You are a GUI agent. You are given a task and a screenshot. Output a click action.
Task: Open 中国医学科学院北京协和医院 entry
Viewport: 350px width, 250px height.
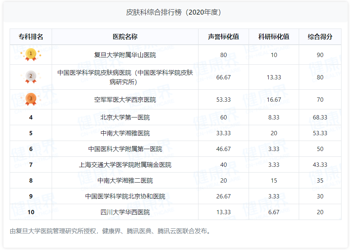pyautogui.click(x=125, y=196)
